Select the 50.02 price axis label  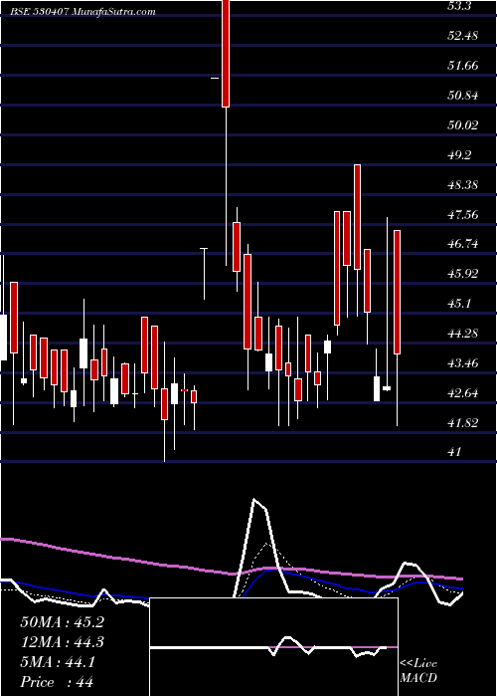tap(463, 124)
